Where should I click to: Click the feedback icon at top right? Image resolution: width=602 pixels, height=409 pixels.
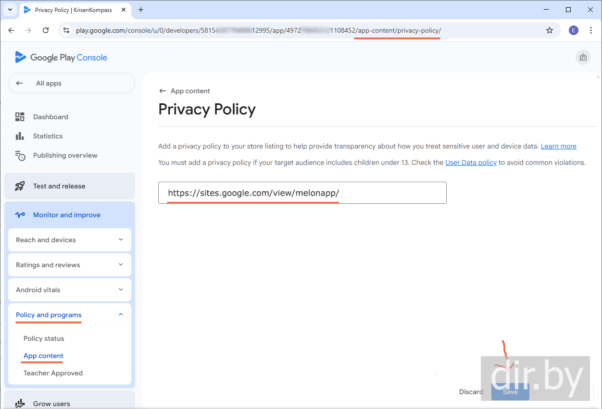[583, 58]
